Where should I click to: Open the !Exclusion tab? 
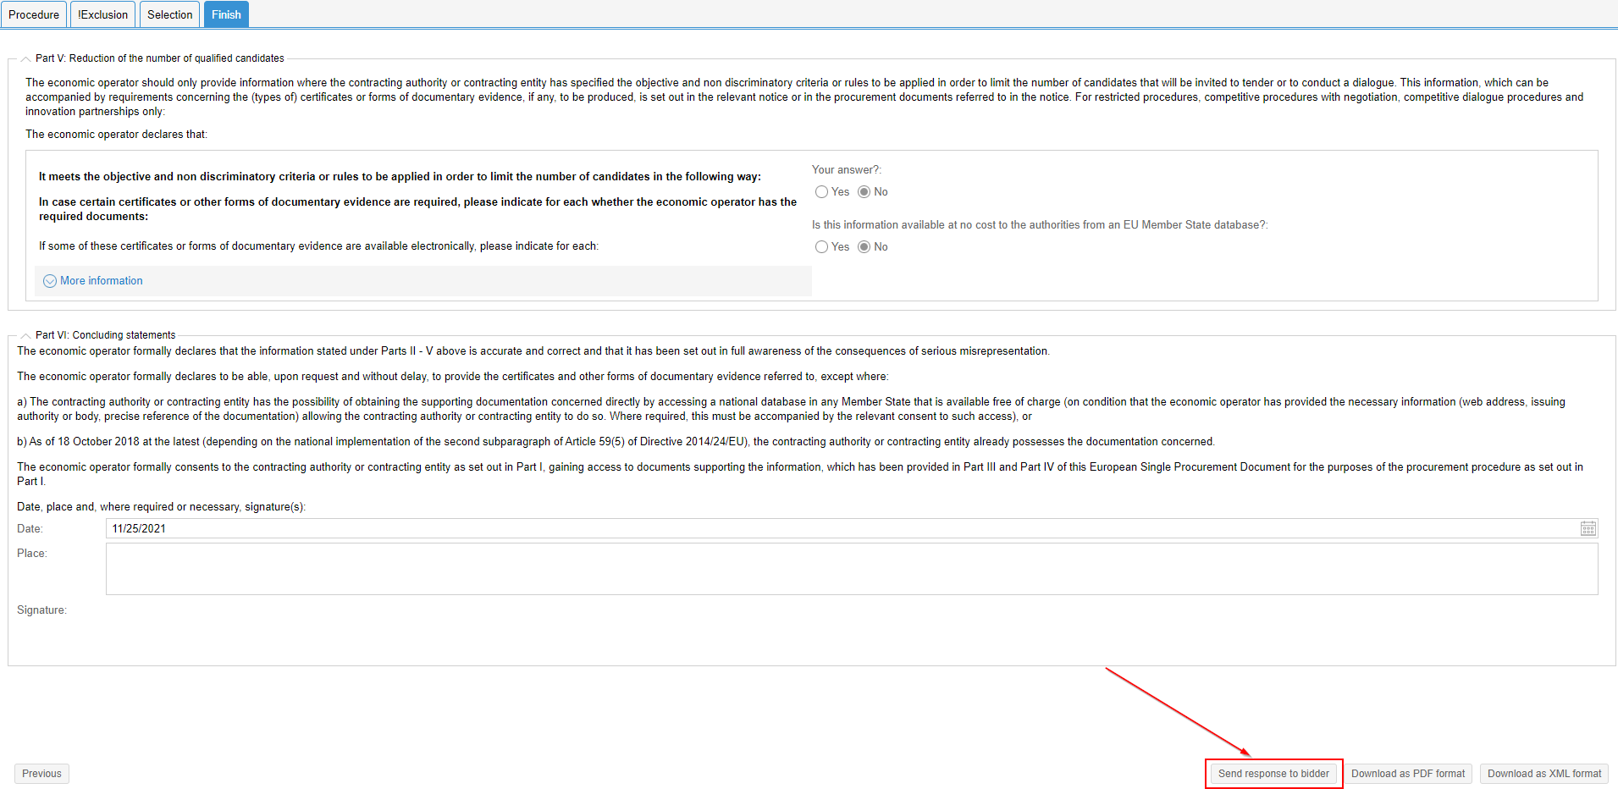point(102,14)
